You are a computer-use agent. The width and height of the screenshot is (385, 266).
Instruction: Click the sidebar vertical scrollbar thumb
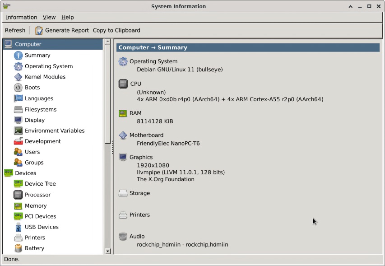coord(107,93)
